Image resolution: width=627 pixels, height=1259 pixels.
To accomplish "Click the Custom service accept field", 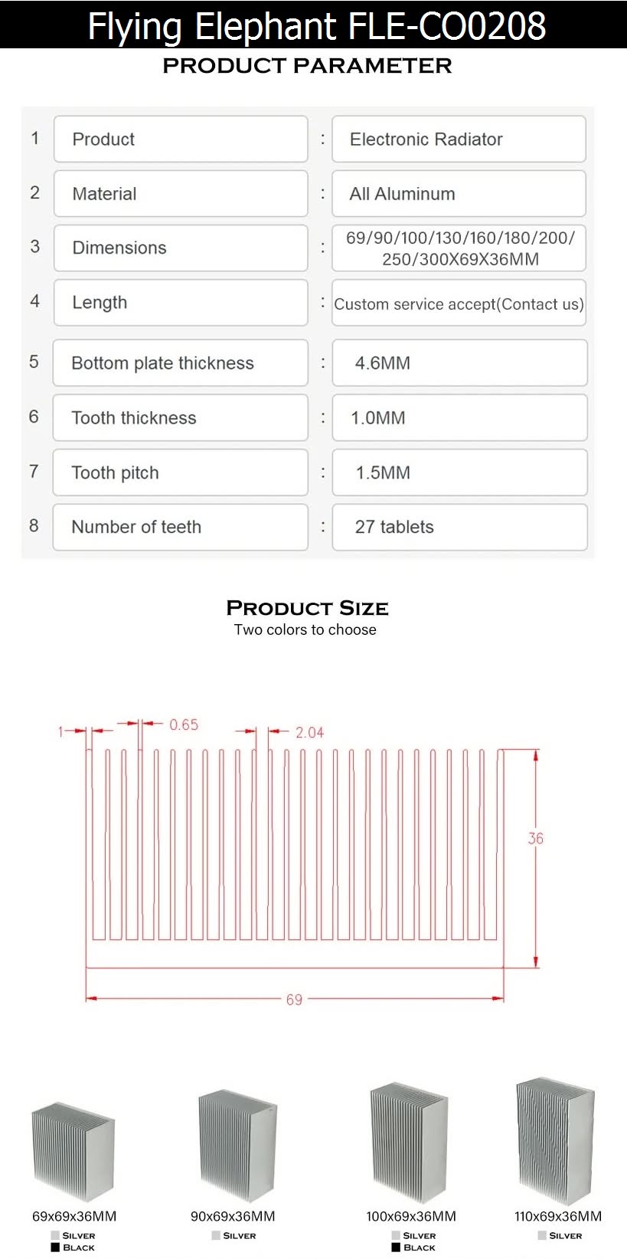I will coord(459,304).
